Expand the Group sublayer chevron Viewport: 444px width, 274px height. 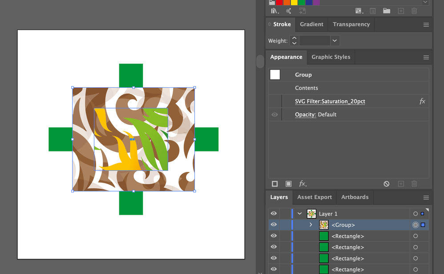coord(311,225)
